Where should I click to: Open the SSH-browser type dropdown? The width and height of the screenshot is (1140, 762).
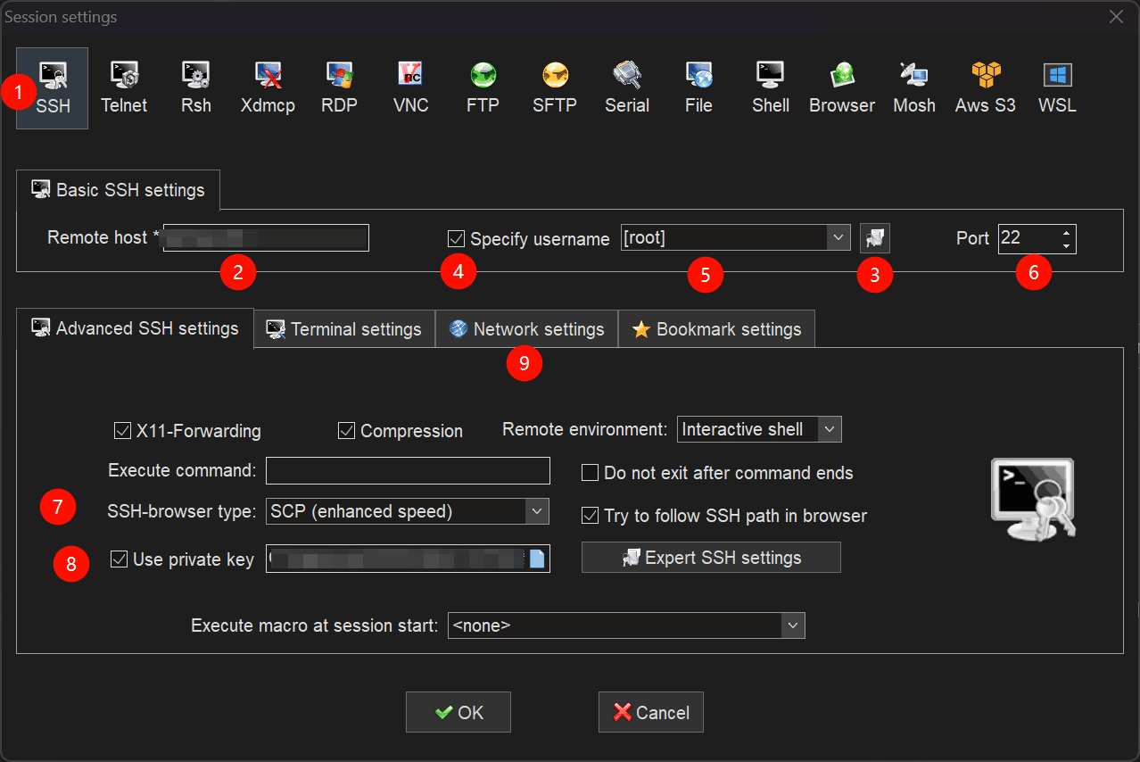coord(536,511)
